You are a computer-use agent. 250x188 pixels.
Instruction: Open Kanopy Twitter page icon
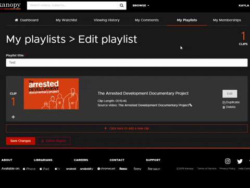coord(240,161)
